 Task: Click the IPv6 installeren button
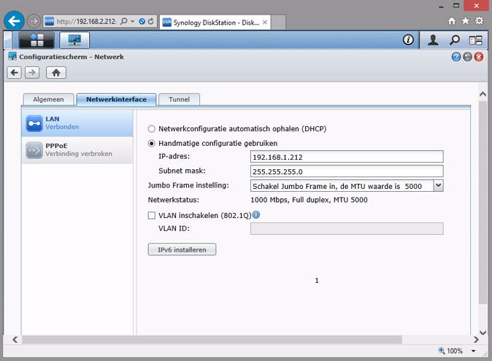tap(182, 249)
